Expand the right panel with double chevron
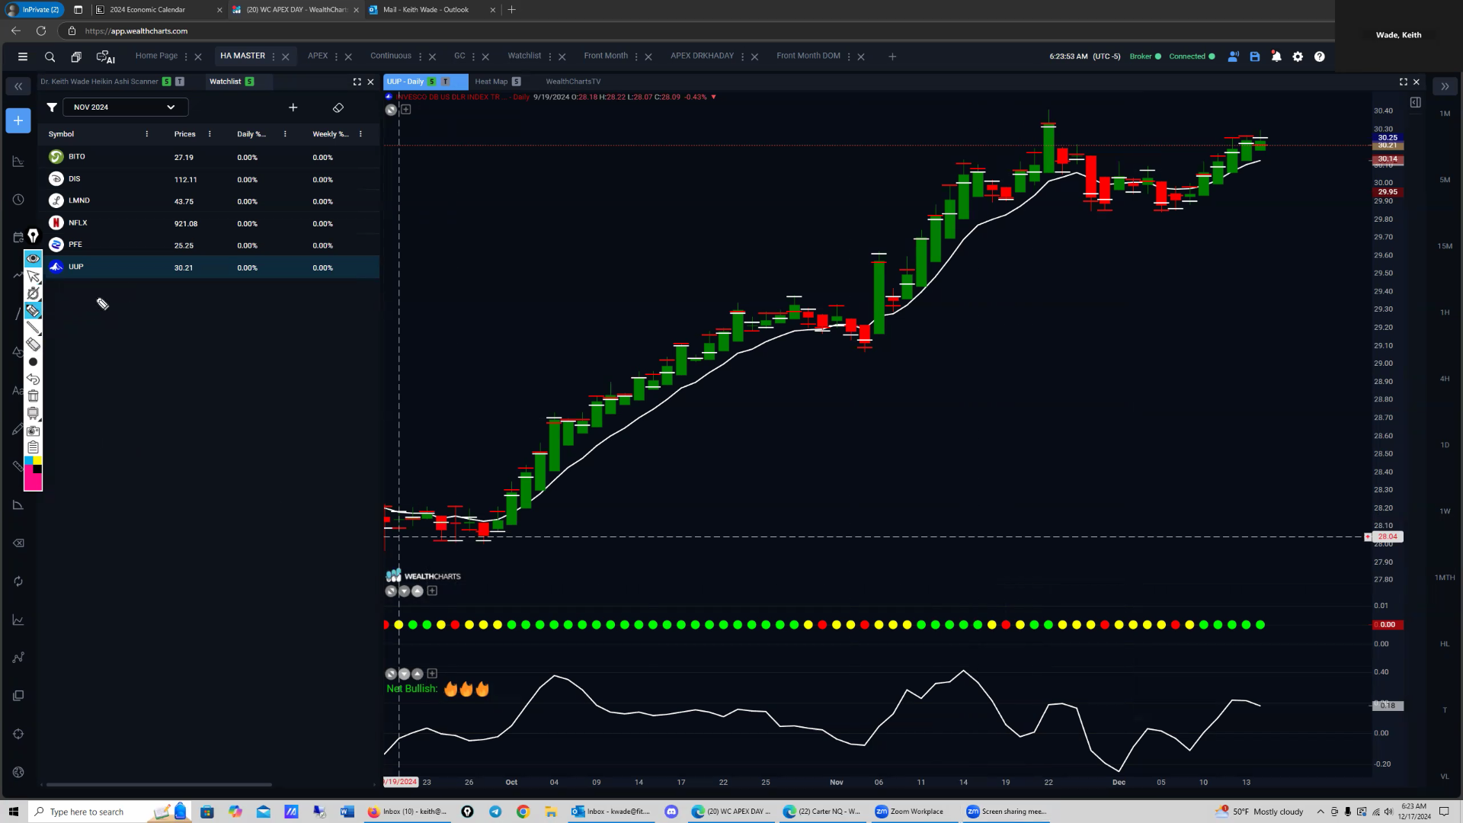The height and width of the screenshot is (823, 1463). point(1445,86)
